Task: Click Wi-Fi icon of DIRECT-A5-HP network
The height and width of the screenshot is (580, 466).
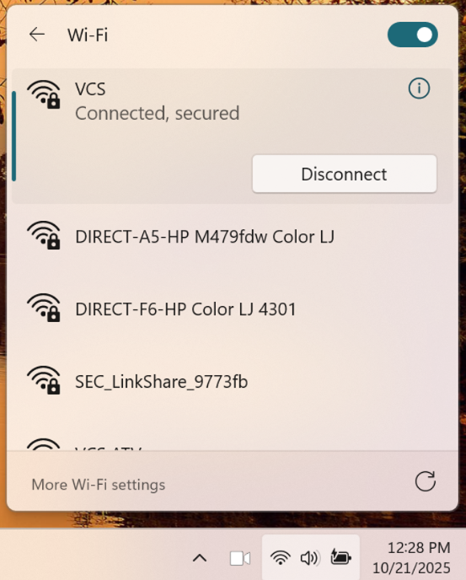Action: (x=44, y=235)
